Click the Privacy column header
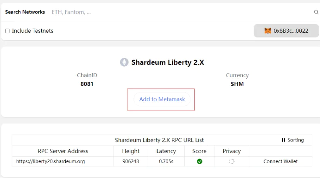This screenshot has height=178, width=329. (x=232, y=151)
